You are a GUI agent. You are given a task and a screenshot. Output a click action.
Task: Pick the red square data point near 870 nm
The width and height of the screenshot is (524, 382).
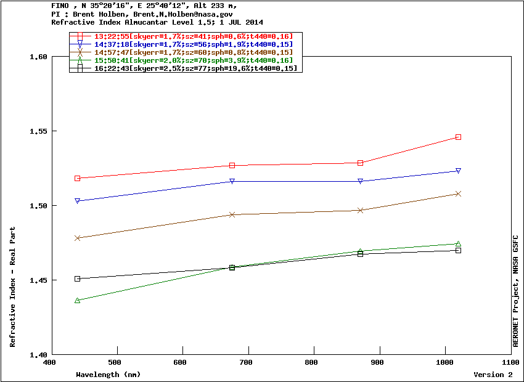pos(361,163)
